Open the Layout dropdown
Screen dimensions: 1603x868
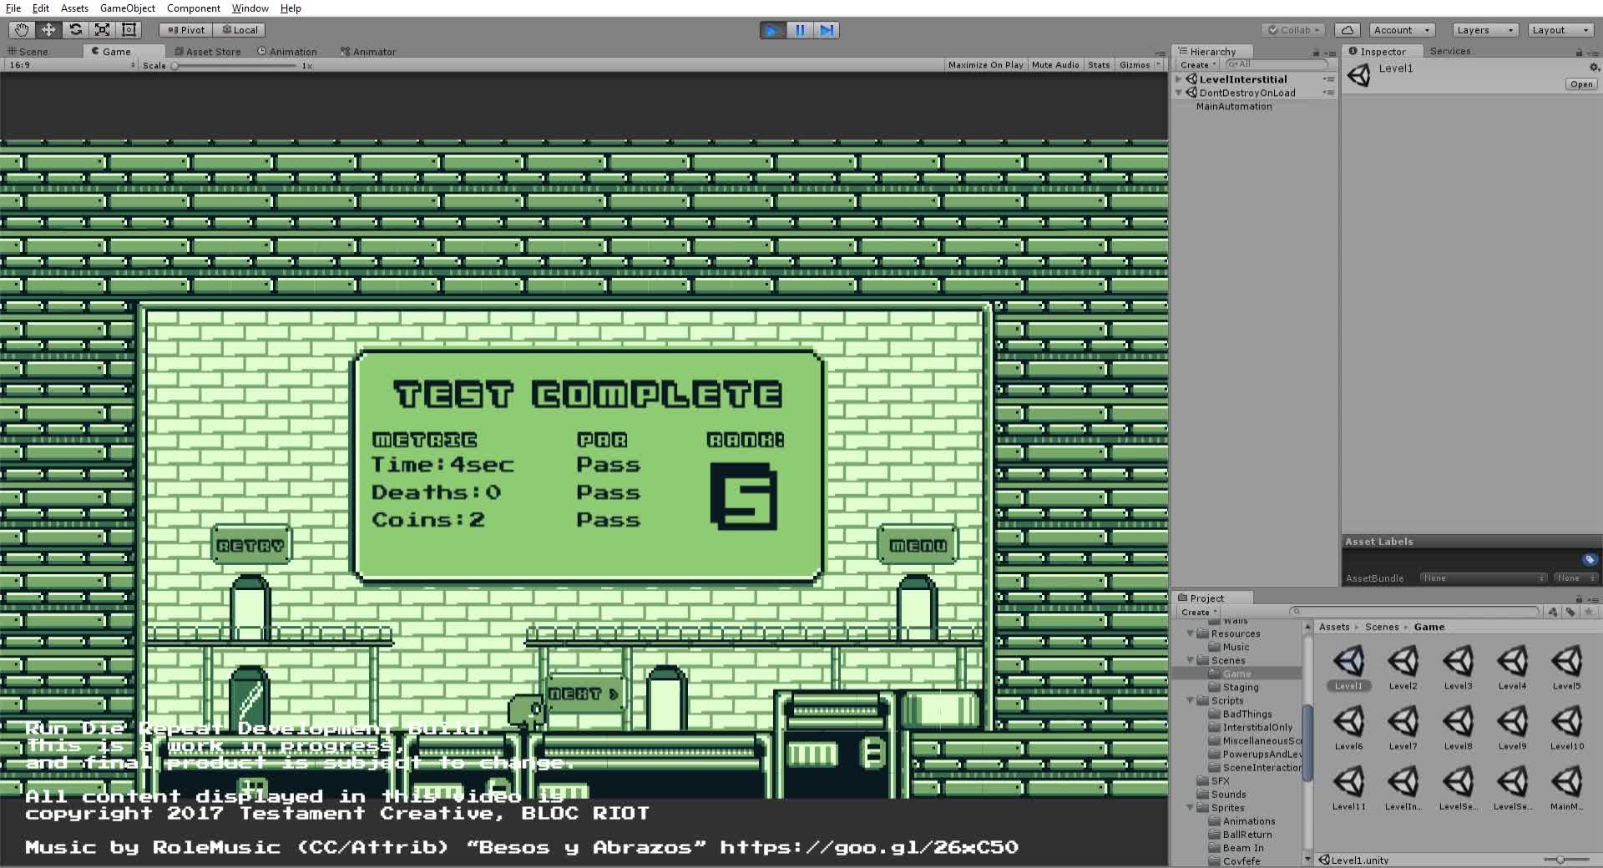coord(1560,30)
